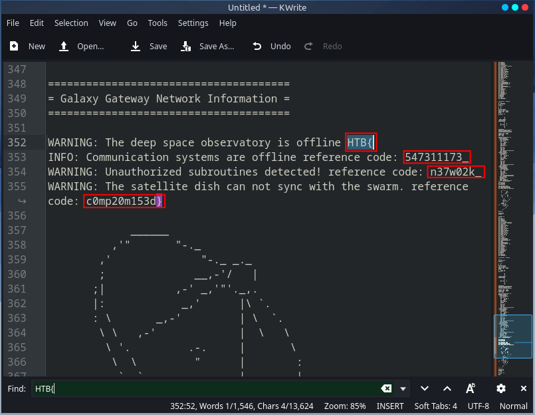
Task: Open the Tools menu
Action: pyautogui.click(x=158, y=23)
